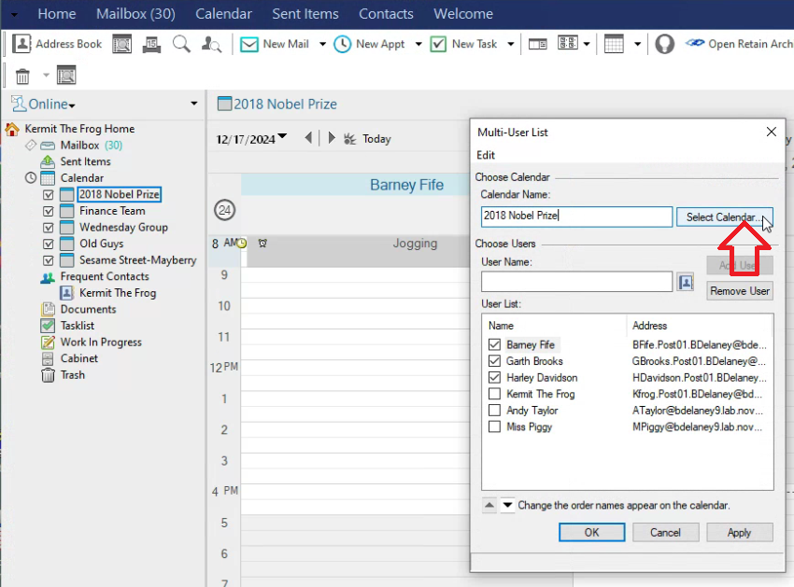Toggle the Old Guys calendar checkbox
The height and width of the screenshot is (587, 794).
pyautogui.click(x=49, y=244)
